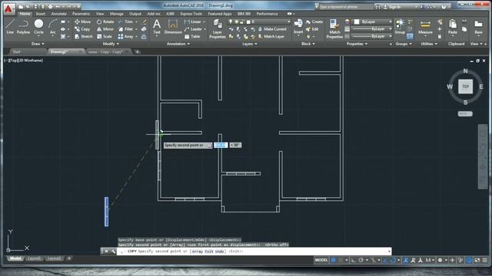492x276 pixels.
Task: Toggle annotation visibility in status bar
Action: [405, 260]
